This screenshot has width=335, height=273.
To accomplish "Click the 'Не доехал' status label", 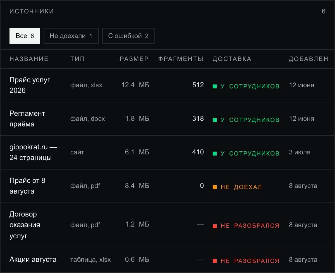I will [241, 187].
